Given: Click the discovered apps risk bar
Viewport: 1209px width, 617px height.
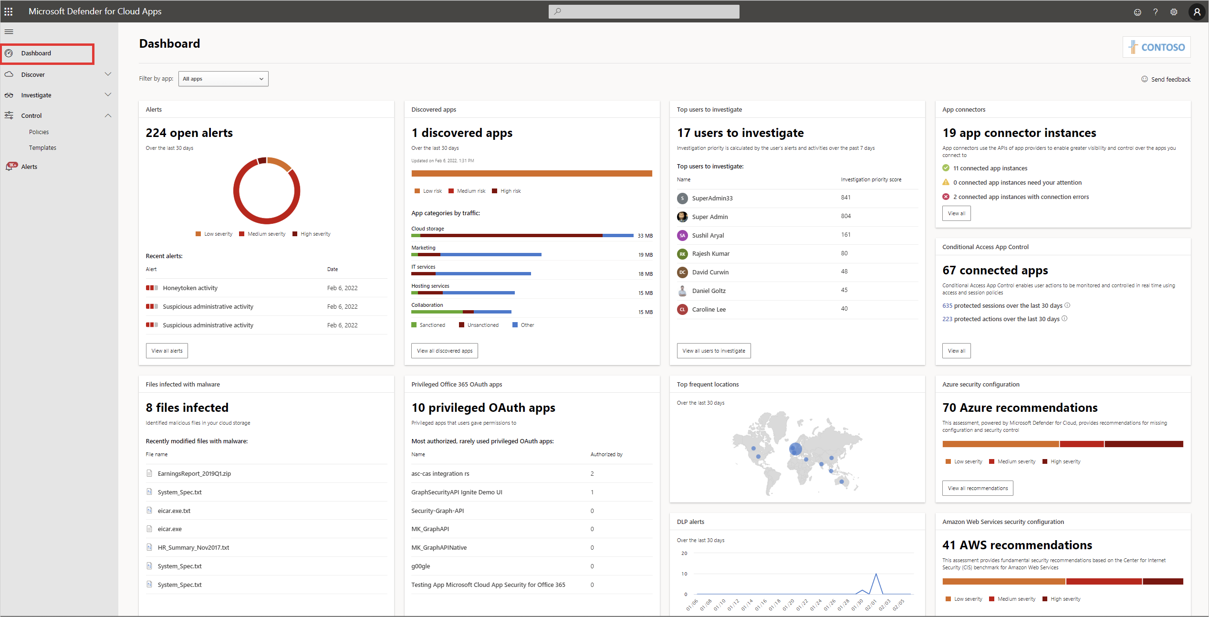Looking at the screenshot, I should (x=532, y=174).
